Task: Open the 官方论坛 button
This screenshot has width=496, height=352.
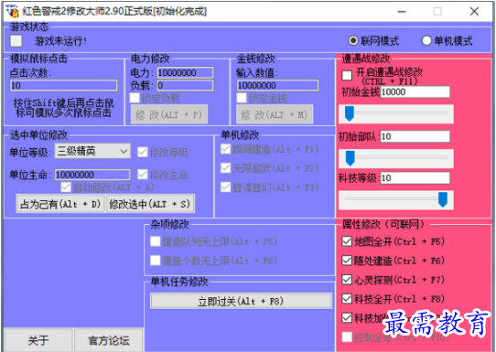Action: point(109,340)
